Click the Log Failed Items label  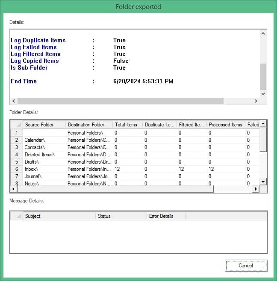click(x=33, y=47)
